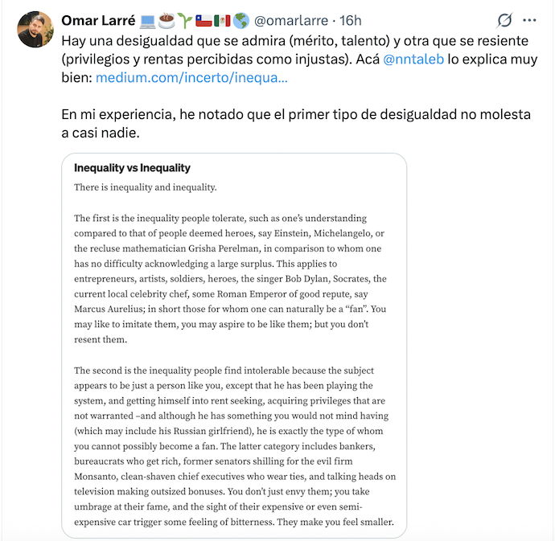This screenshot has width=555, height=541.
Task: Open the three-dot More options menu
Action: click(529, 20)
